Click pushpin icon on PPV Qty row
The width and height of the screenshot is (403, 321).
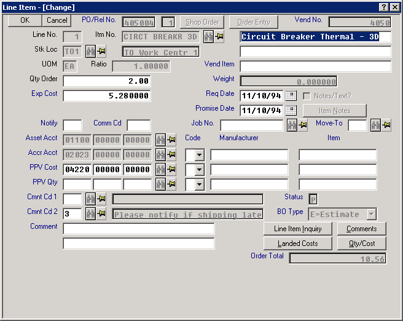click(x=171, y=184)
